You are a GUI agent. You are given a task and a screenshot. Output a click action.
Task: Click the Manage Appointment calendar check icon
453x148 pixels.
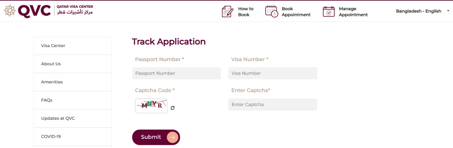pos(328,11)
